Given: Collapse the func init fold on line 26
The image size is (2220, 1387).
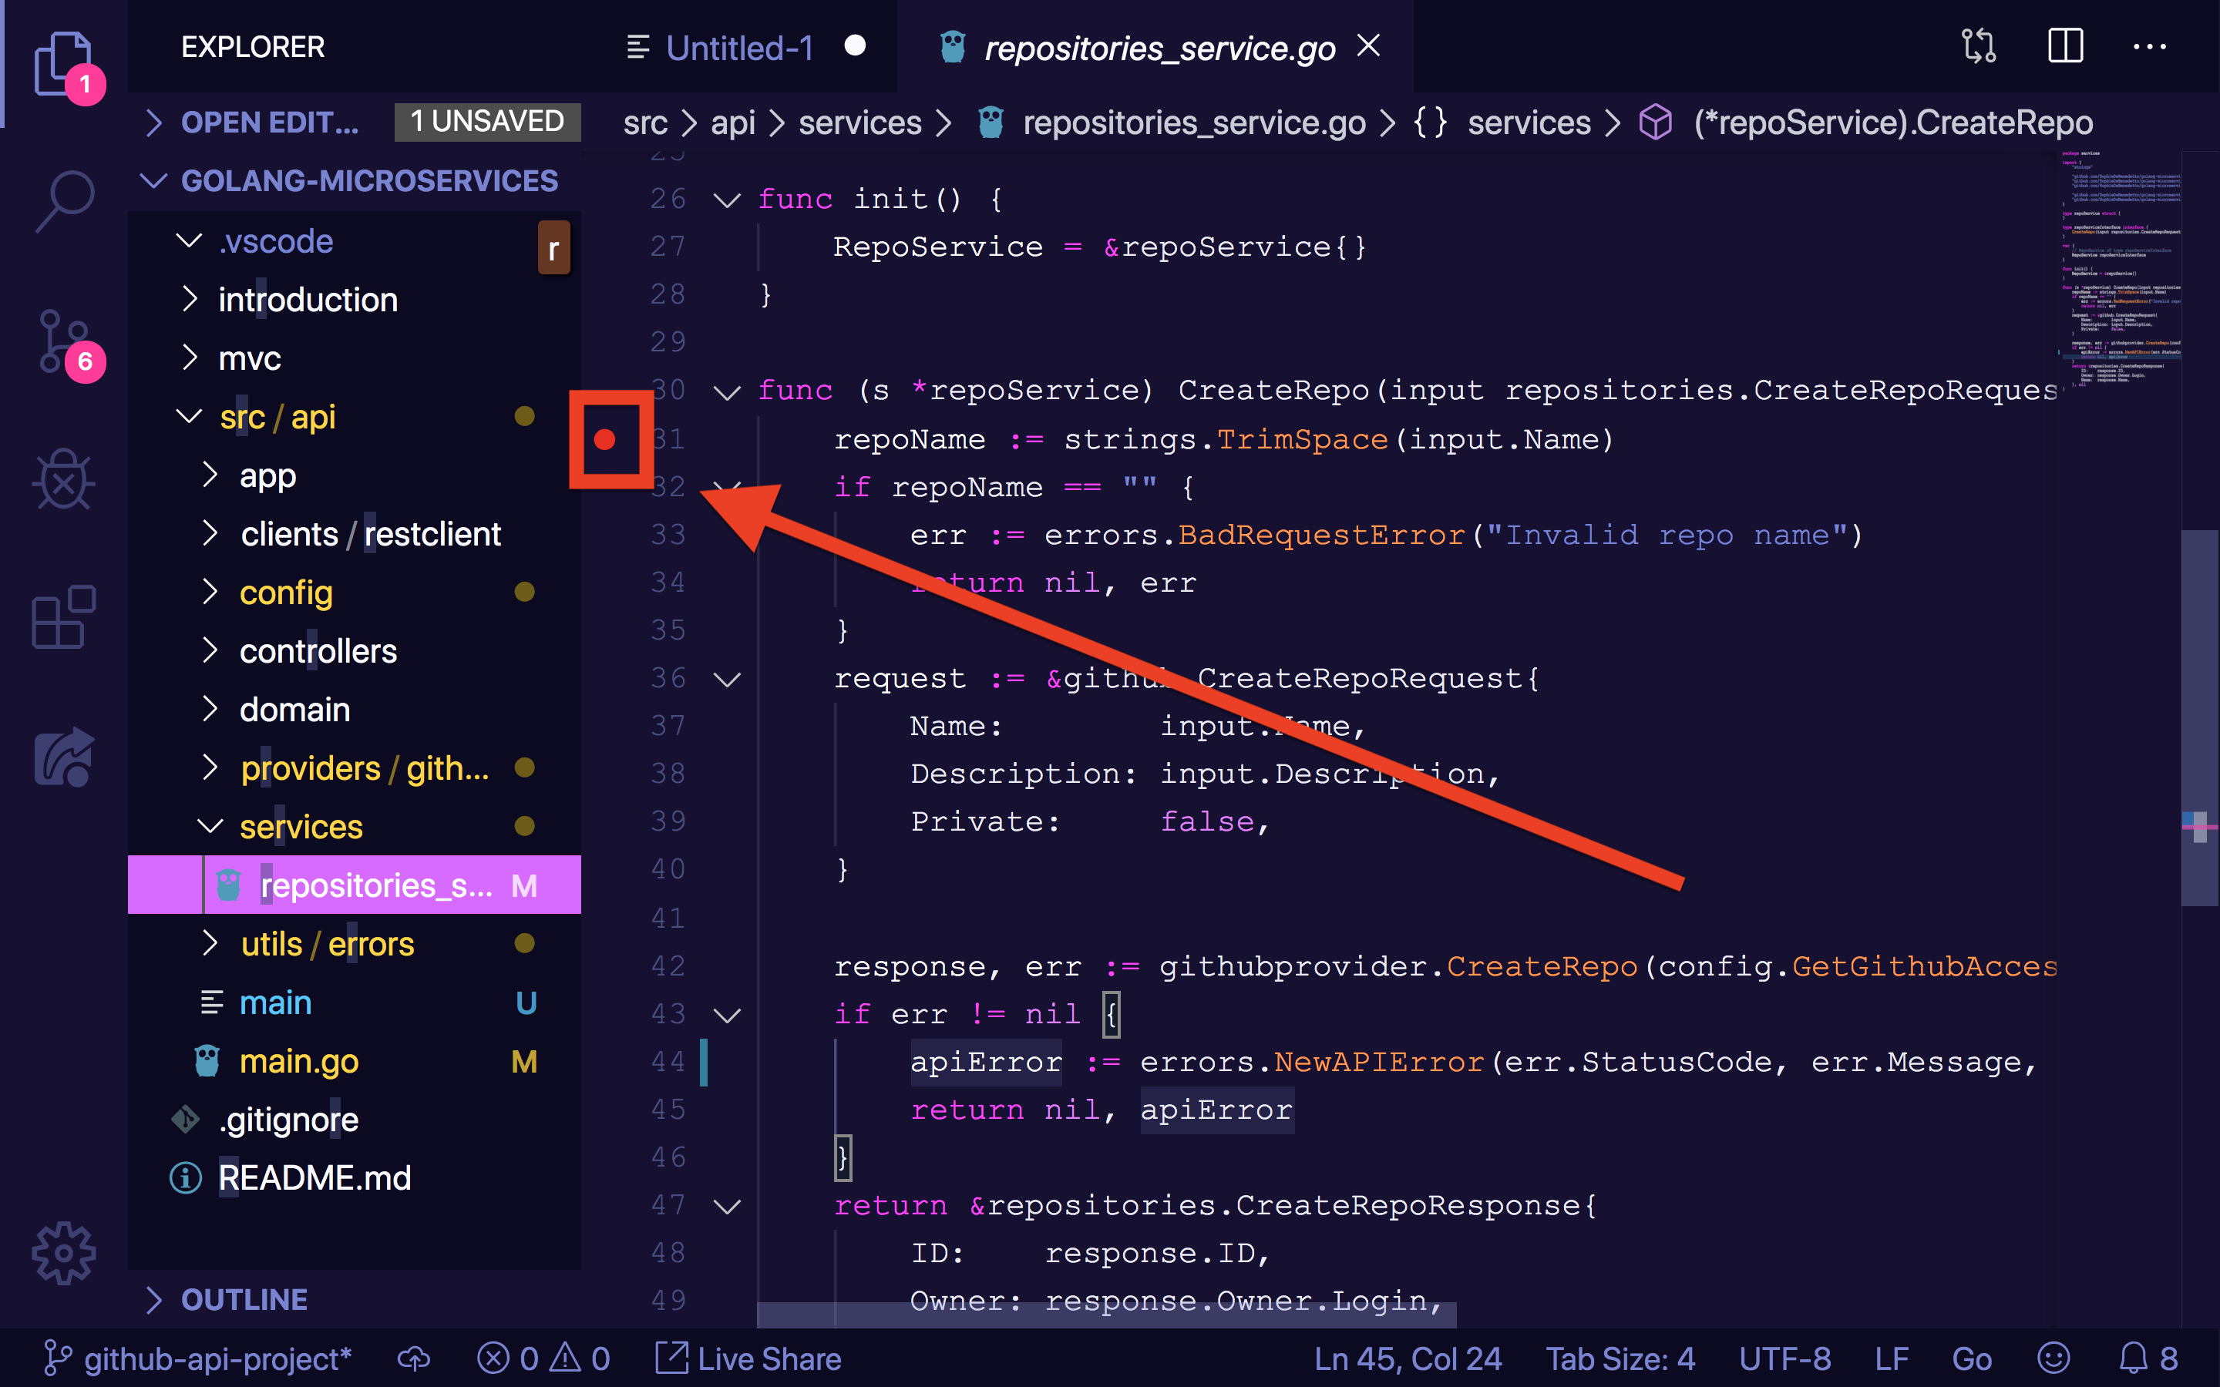Looking at the screenshot, I should click(727, 199).
